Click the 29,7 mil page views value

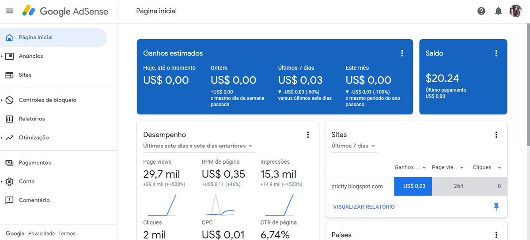coord(162,174)
